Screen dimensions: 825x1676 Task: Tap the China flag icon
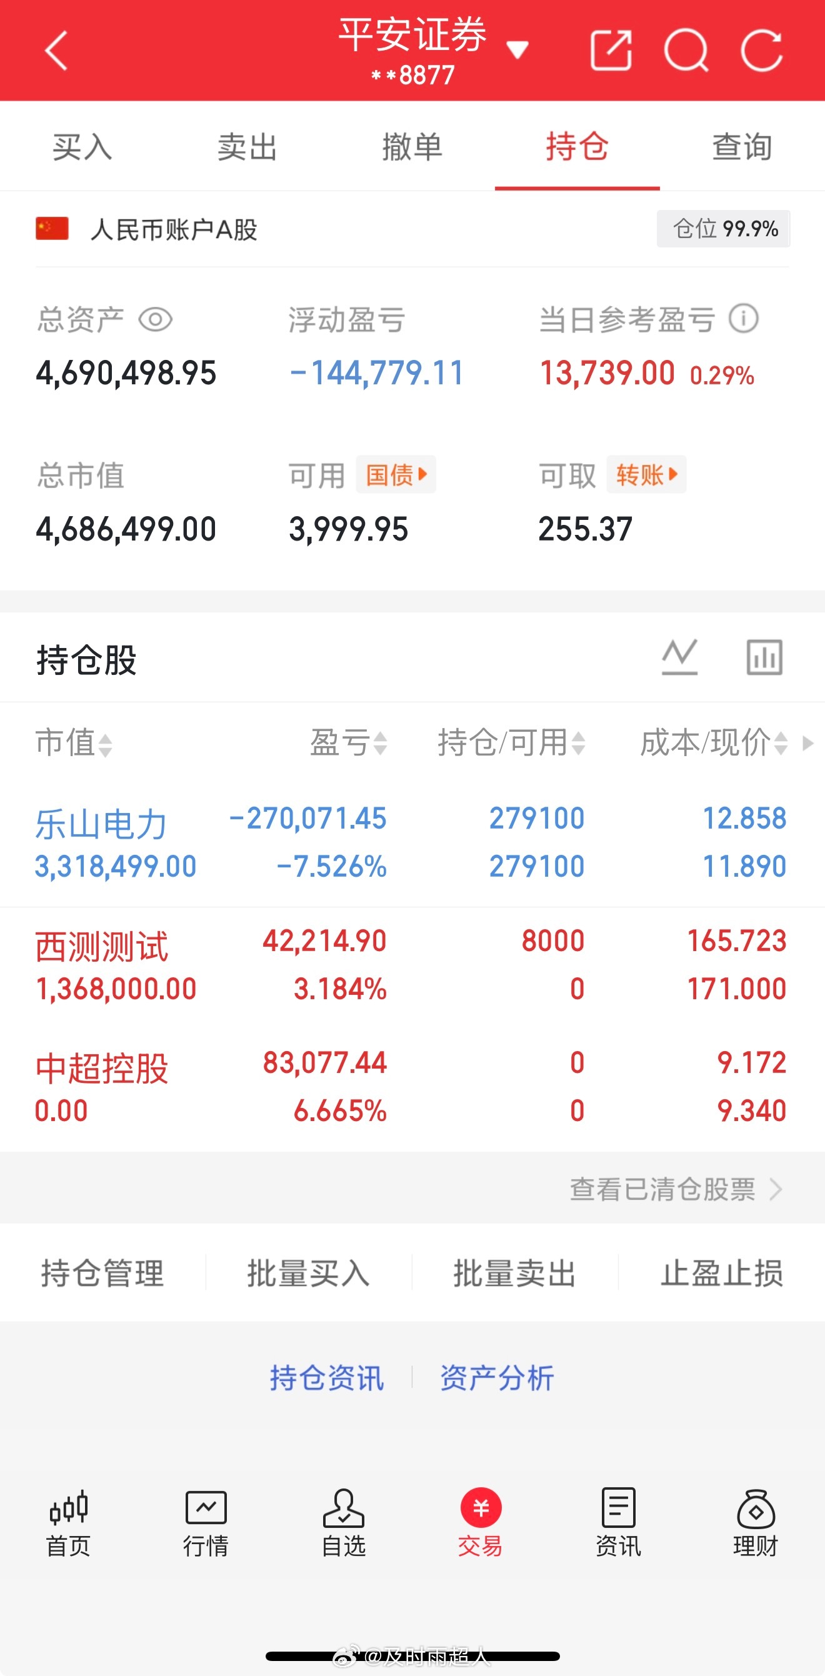[52, 228]
